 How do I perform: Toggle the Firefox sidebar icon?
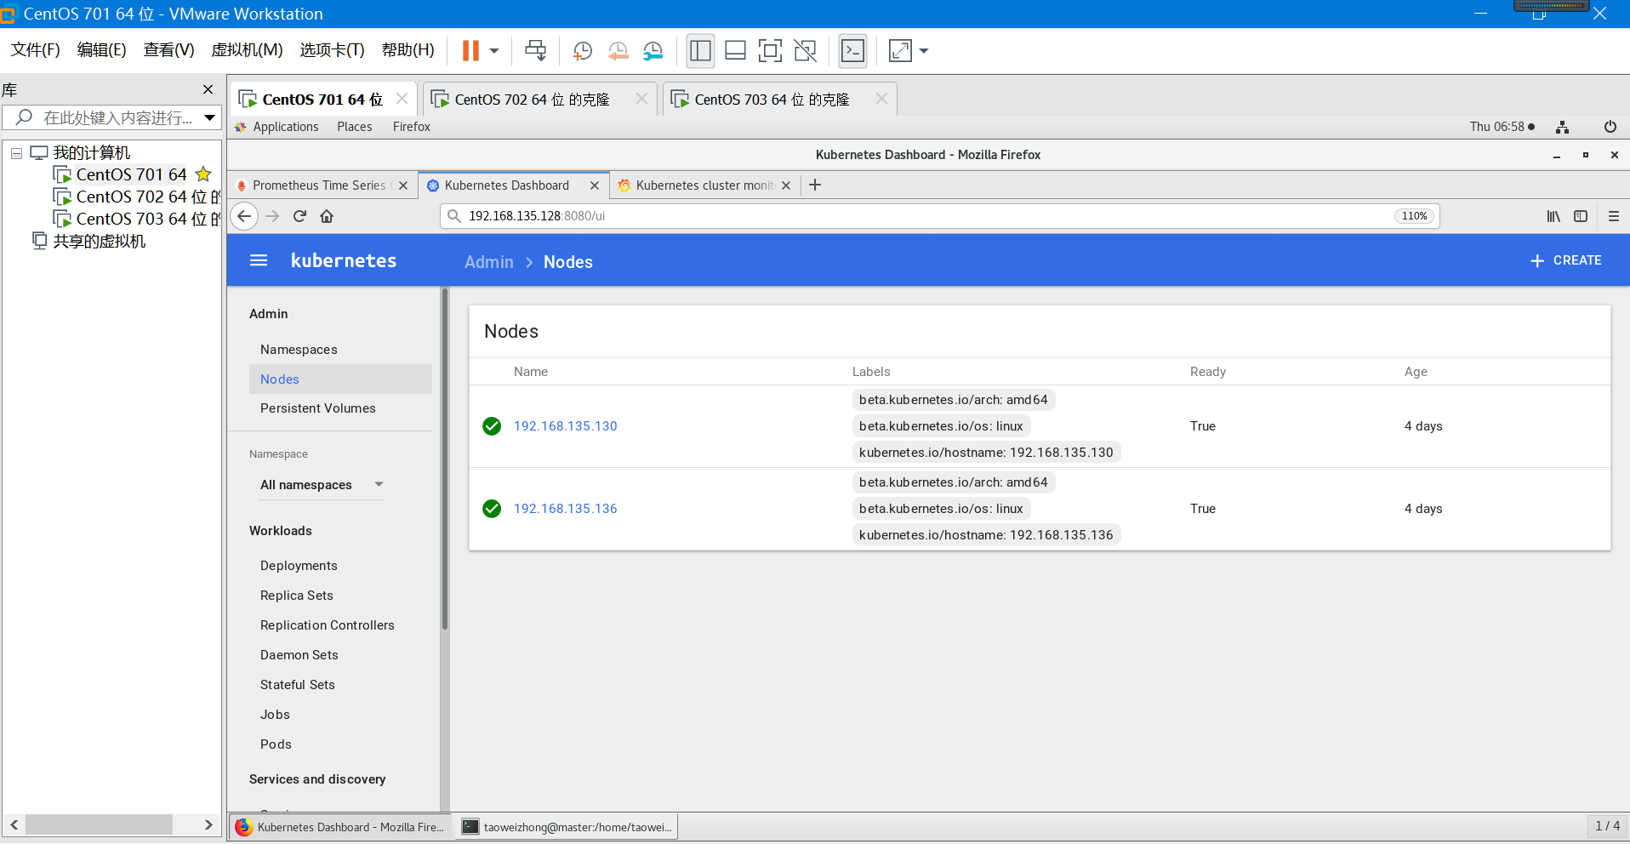coord(1581,216)
